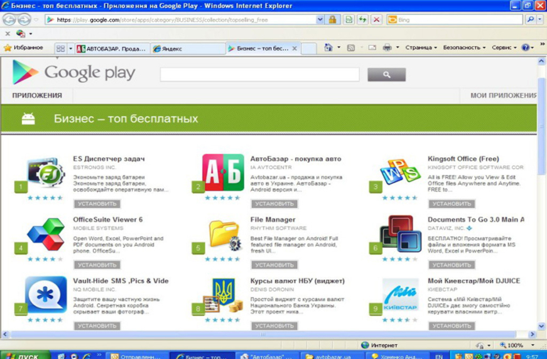The image size is (547, 359).
Task: Click the Google Play search input field
Action: [259, 75]
